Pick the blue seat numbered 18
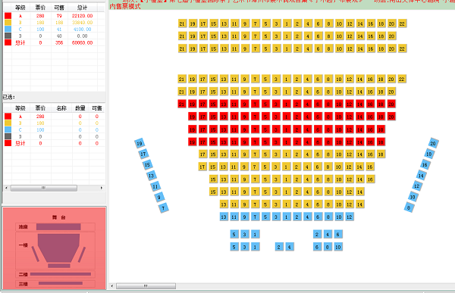 point(429,154)
